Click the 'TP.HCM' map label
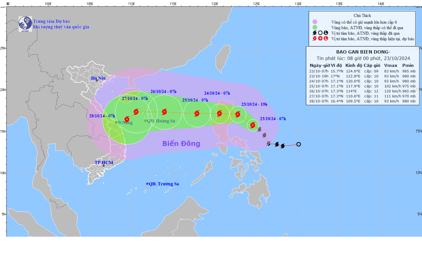 click(x=104, y=163)
